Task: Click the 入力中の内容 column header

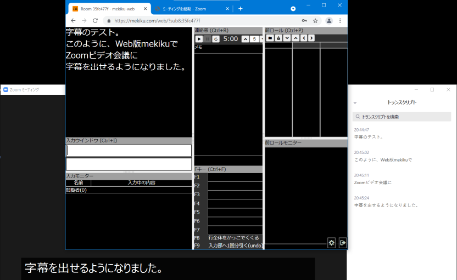Action: [141, 182]
